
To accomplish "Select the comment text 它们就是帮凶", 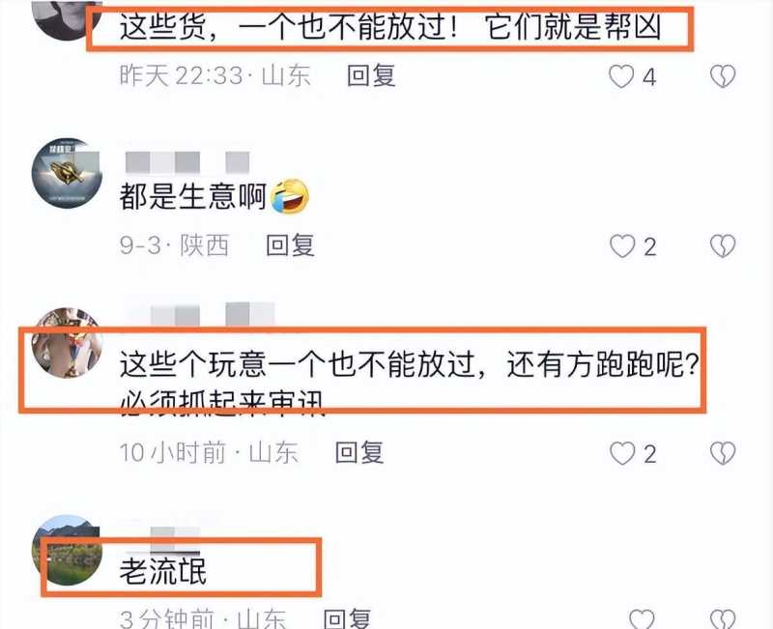I will point(573,27).
